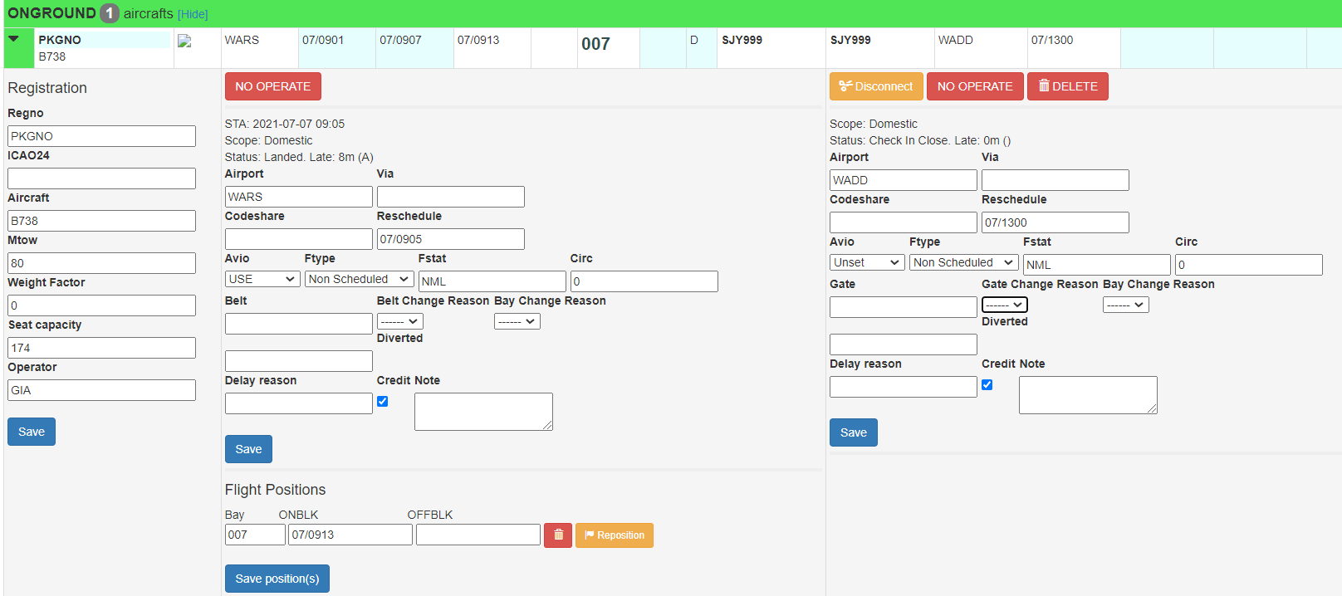This screenshot has width=1342, height=596.
Task: Click into the Regno field containing PKGNO
Action: tap(101, 136)
